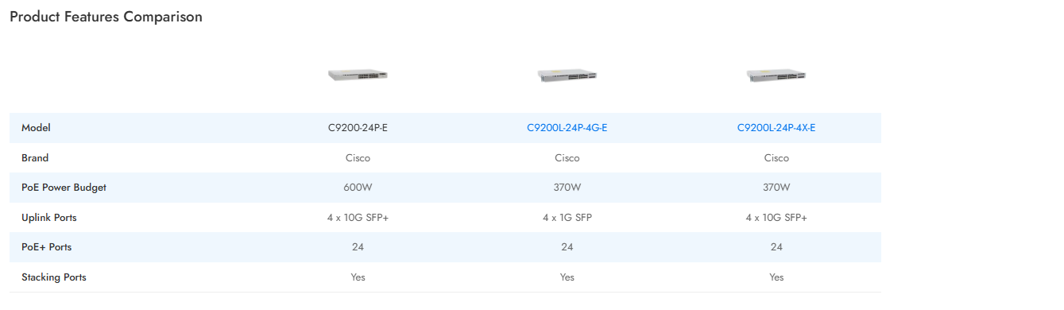Select the 4 x 1G SFP uplink value
Screen dimensions: 1064x310
[x=567, y=218]
